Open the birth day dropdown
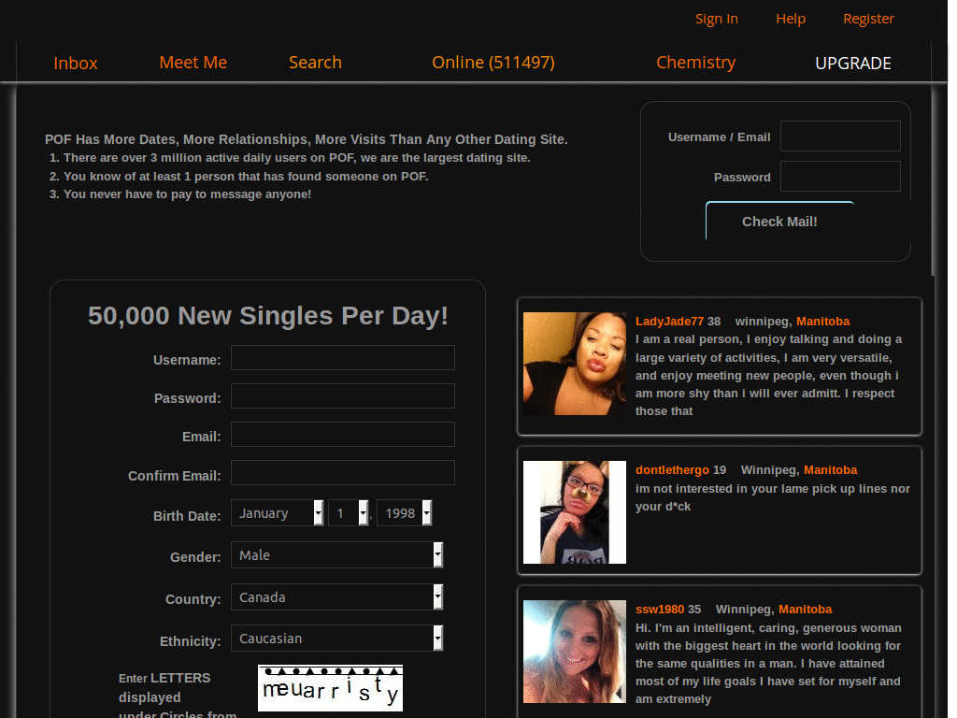The image size is (957, 718). (346, 512)
